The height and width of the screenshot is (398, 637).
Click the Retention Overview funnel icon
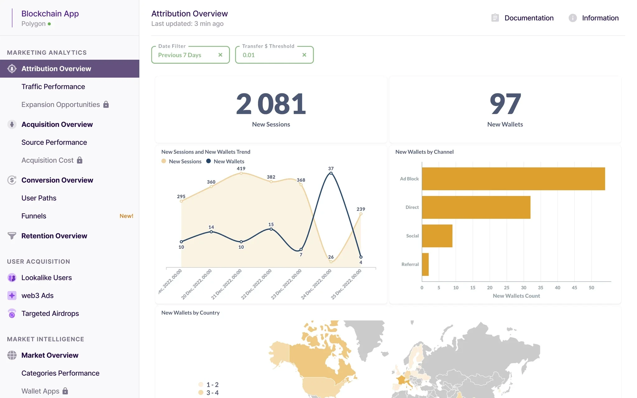pyautogui.click(x=12, y=236)
